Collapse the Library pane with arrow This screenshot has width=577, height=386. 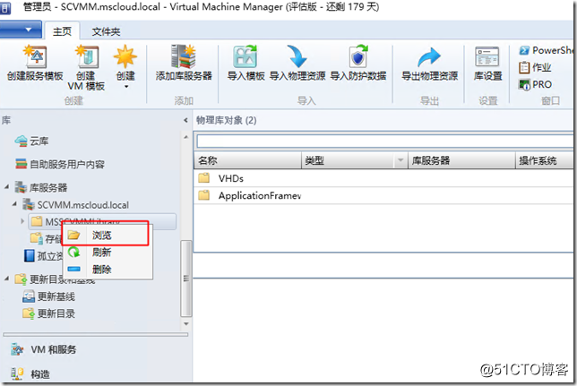coord(185,120)
